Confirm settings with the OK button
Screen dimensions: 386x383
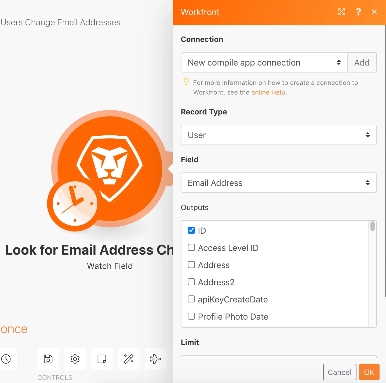coord(369,372)
